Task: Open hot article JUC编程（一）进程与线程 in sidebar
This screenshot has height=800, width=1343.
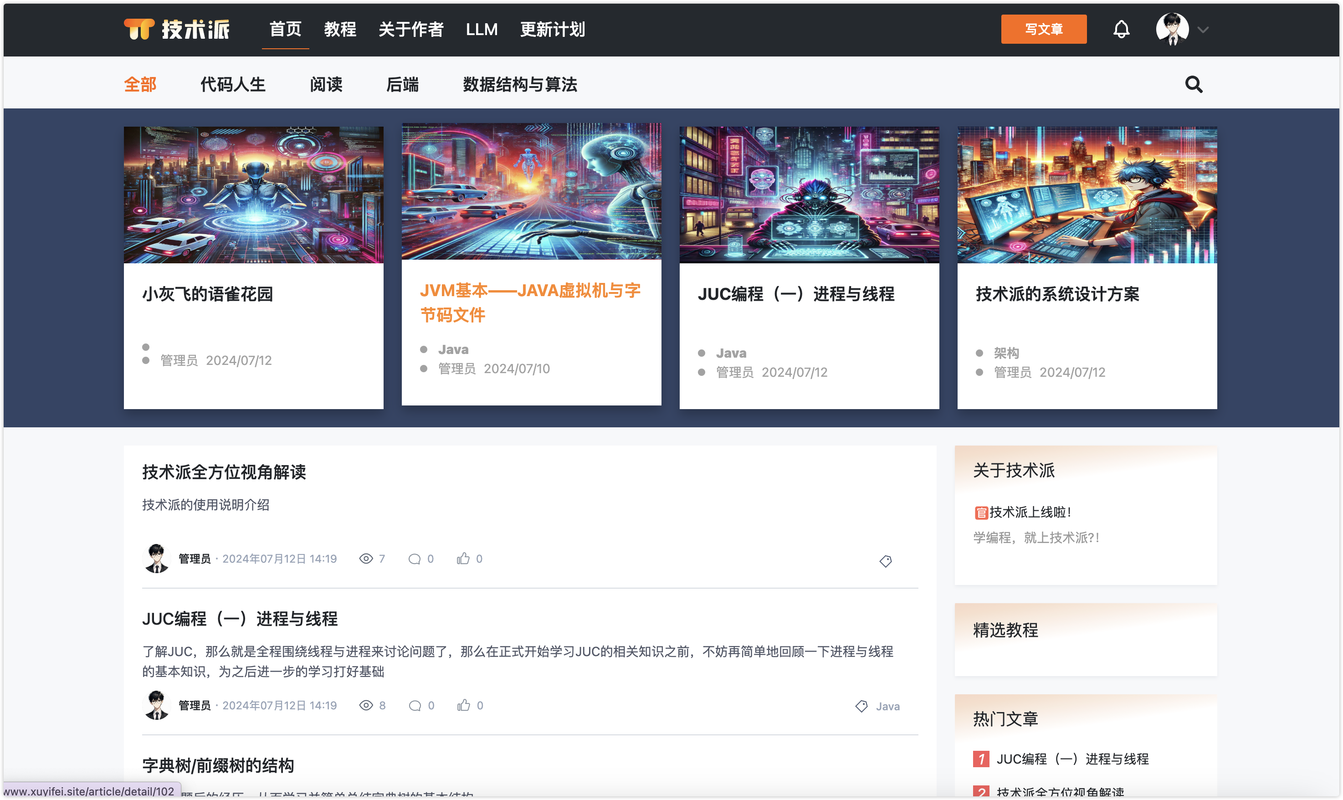Action: 1072,759
